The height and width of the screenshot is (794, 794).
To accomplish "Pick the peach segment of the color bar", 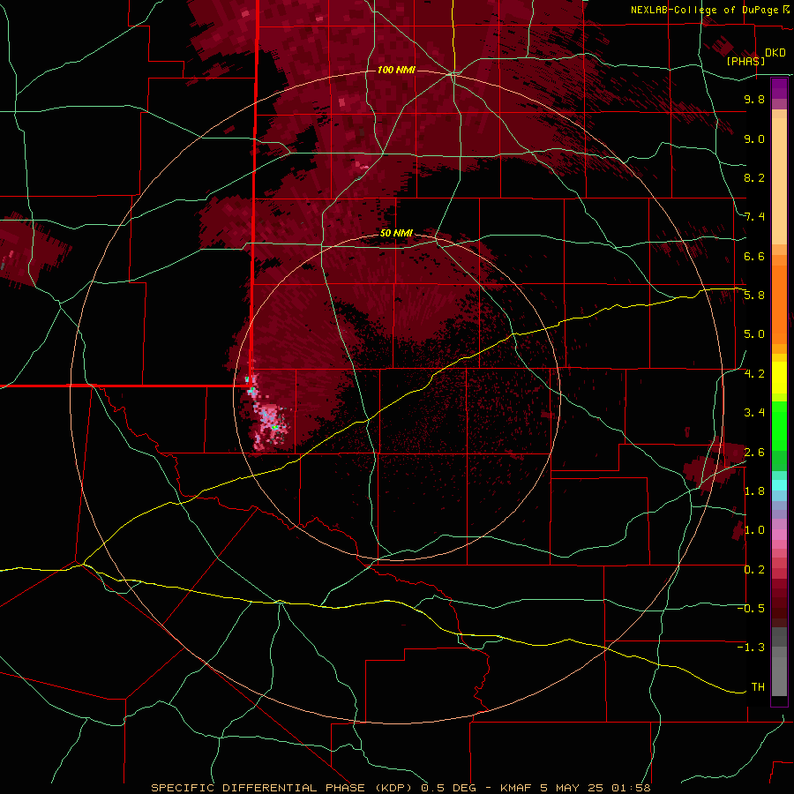I will (x=779, y=181).
